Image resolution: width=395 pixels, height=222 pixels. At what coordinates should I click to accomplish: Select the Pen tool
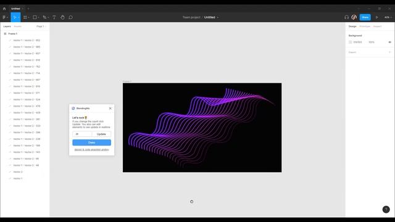(44, 17)
